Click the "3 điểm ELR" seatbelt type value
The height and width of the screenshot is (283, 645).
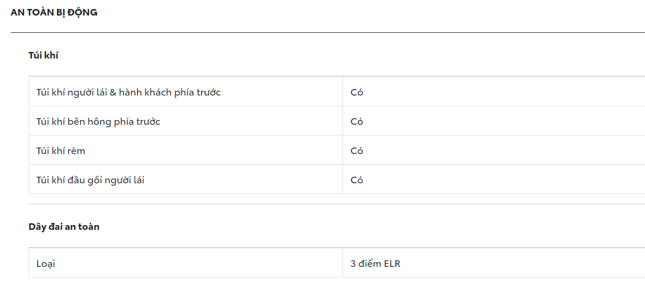coord(379,263)
